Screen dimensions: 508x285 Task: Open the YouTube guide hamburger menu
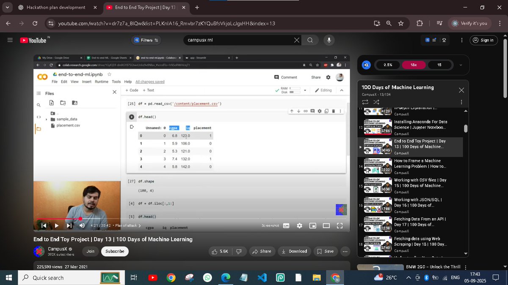tap(10, 40)
